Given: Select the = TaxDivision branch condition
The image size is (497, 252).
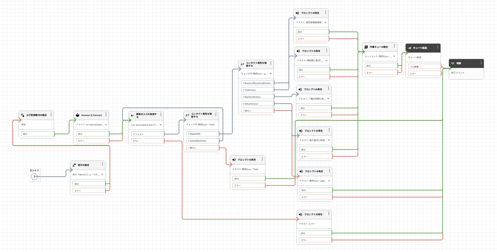Looking at the screenshot, I should pos(257,90).
